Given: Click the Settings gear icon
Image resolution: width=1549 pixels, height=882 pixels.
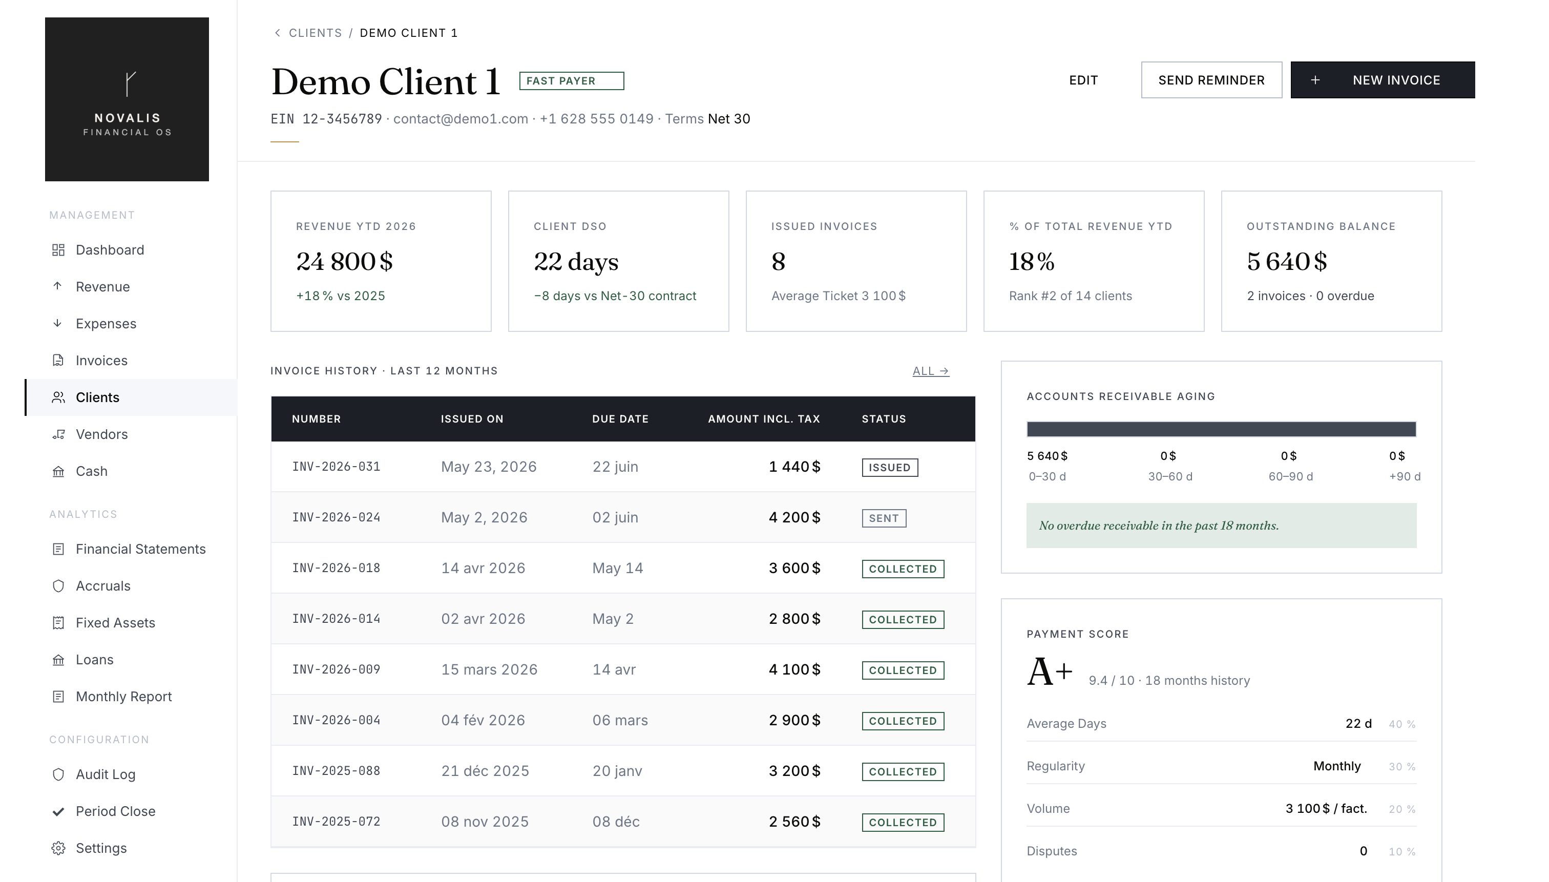Looking at the screenshot, I should pyautogui.click(x=58, y=848).
